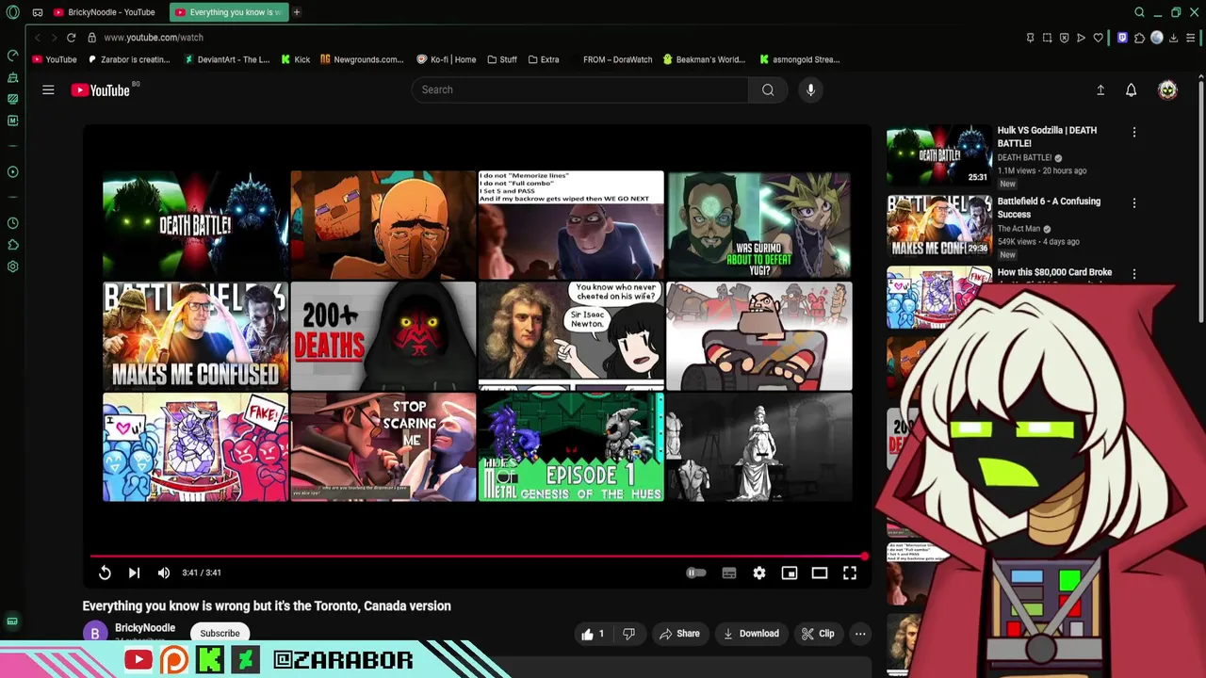The image size is (1206, 678).
Task: Go to YouTube home via logo
Action: point(101,90)
